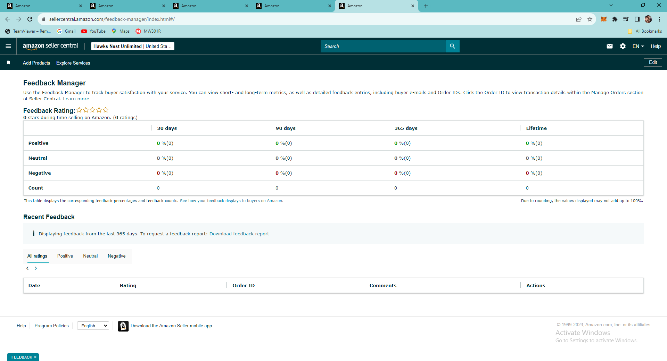Click the footer Help link

pos(21,326)
